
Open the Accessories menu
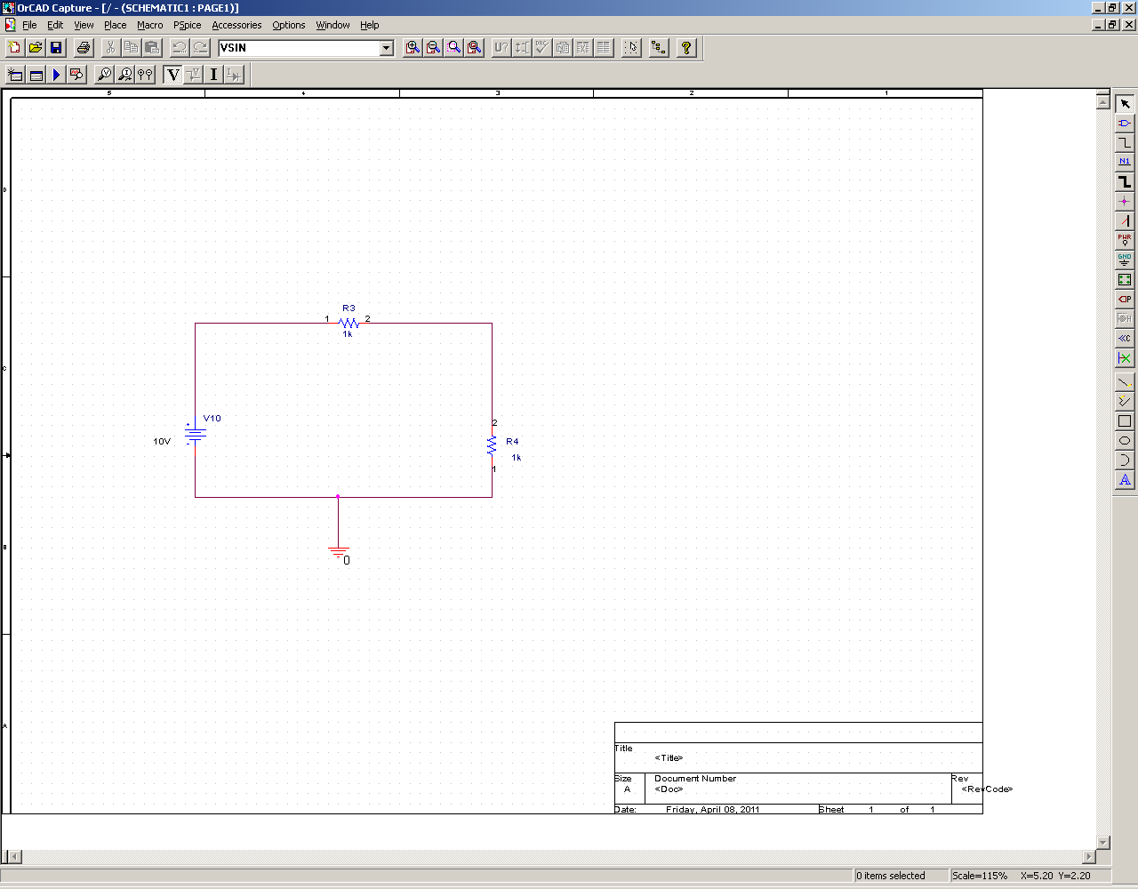[x=236, y=25]
